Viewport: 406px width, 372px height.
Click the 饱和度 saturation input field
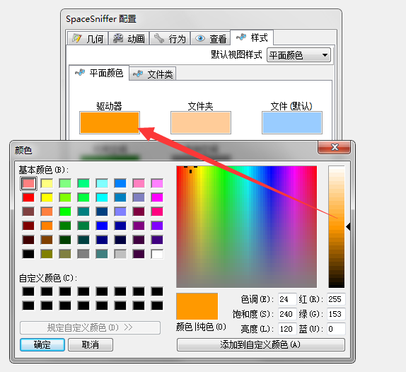click(287, 314)
